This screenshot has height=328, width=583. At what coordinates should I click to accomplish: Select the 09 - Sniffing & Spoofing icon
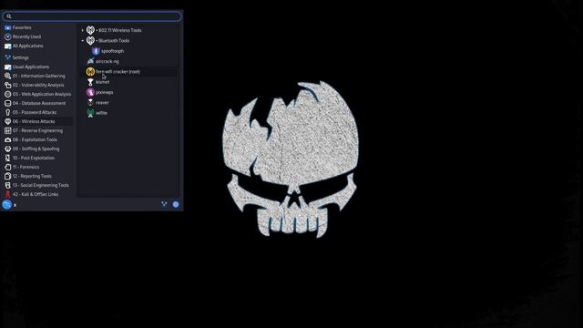7,149
